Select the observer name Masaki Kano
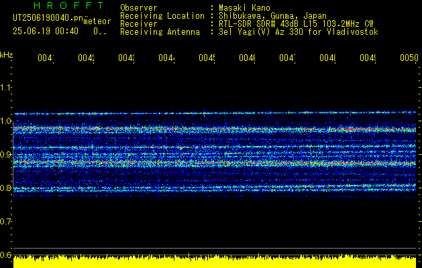 [x=244, y=7]
